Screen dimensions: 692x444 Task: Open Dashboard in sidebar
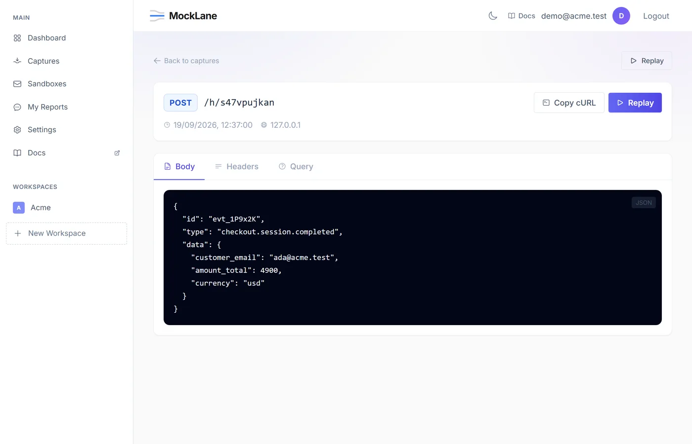(x=66, y=38)
